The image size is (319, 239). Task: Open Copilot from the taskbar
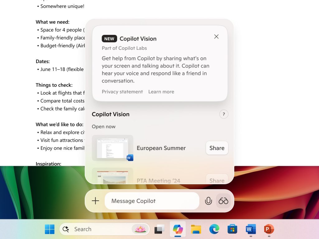click(x=177, y=229)
